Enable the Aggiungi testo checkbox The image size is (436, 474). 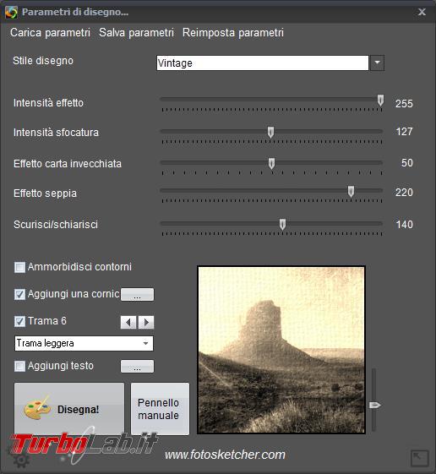[x=19, y=366]
